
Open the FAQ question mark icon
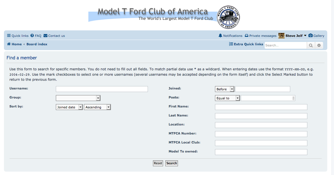tap(32, 36)
